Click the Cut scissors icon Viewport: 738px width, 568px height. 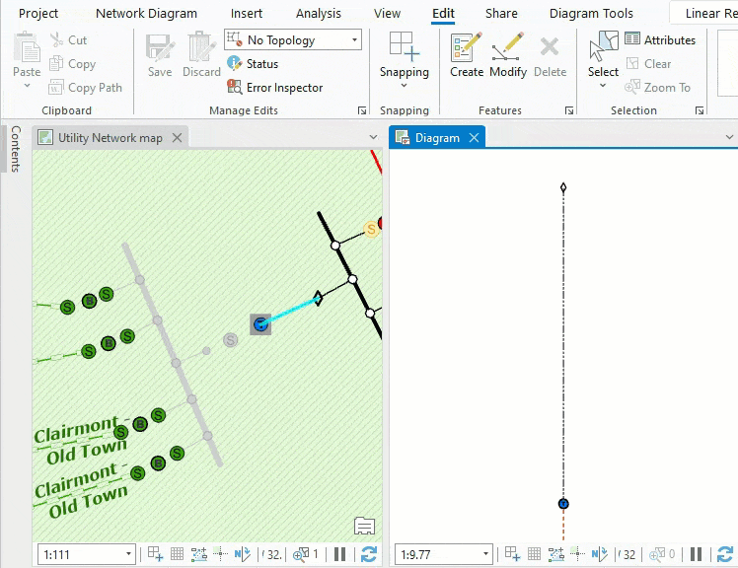[x=56, y=40]
